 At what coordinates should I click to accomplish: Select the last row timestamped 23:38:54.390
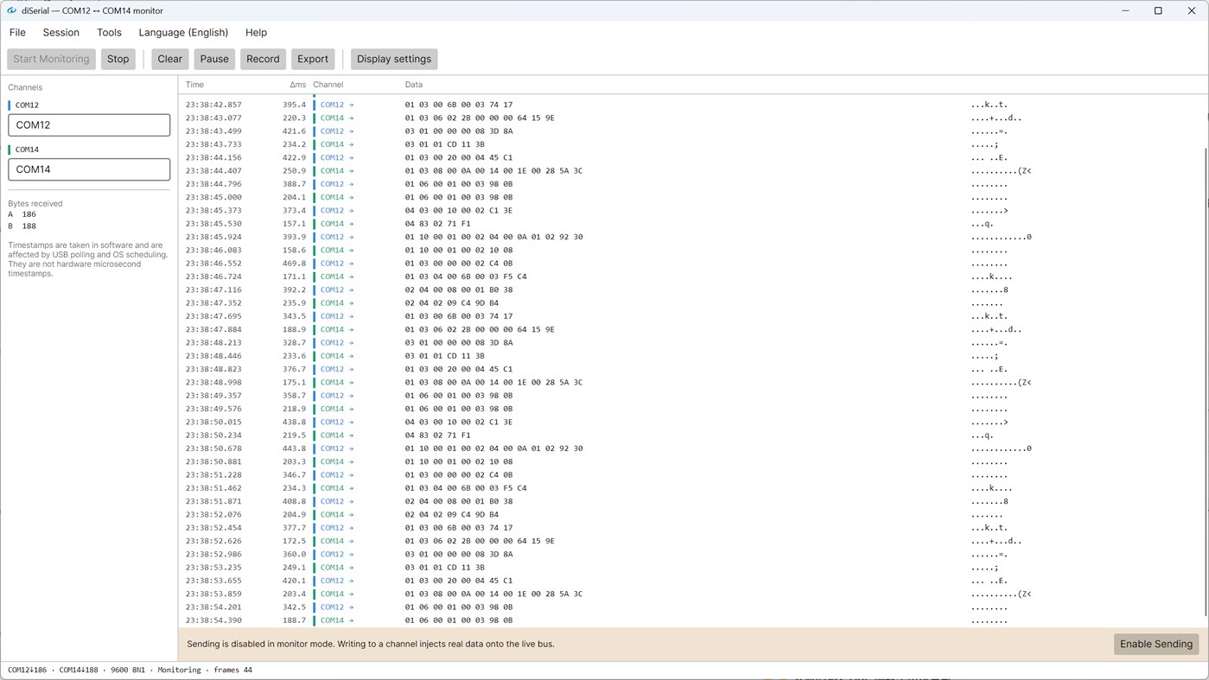pos(691,620)
